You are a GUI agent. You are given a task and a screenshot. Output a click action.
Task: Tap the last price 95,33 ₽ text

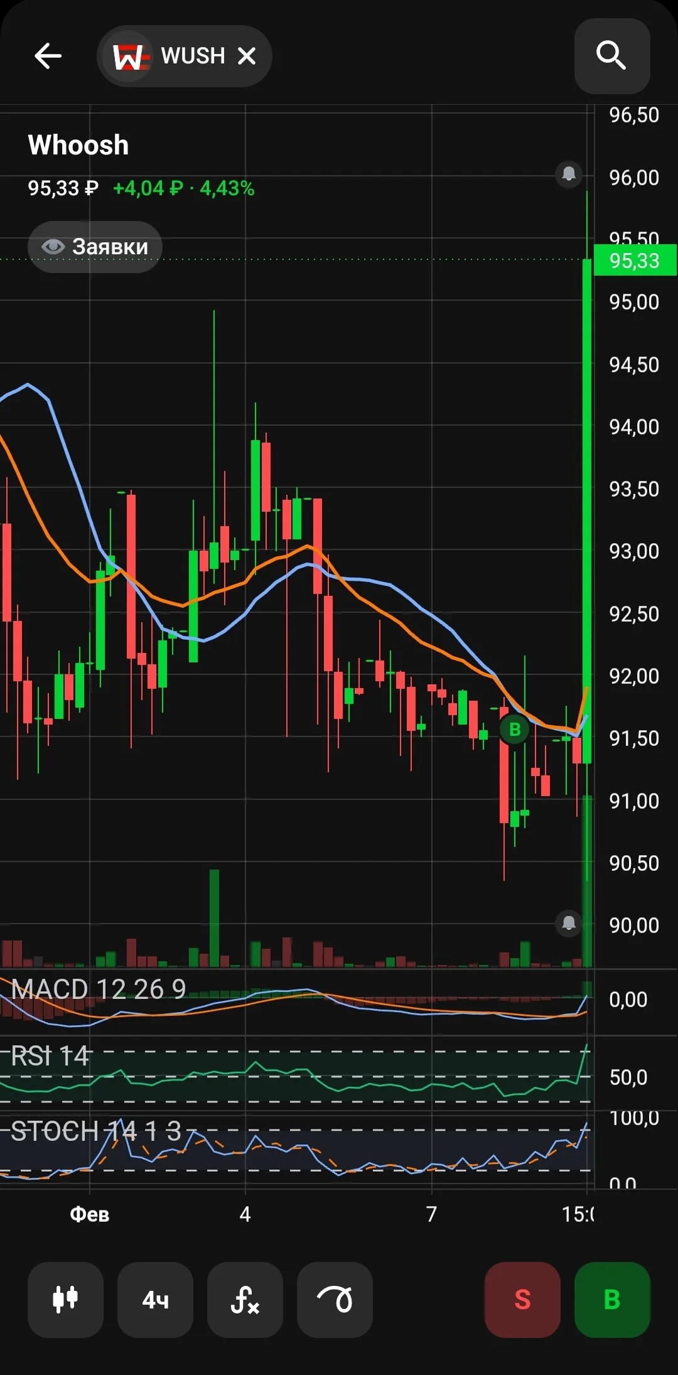coord(63,188)
